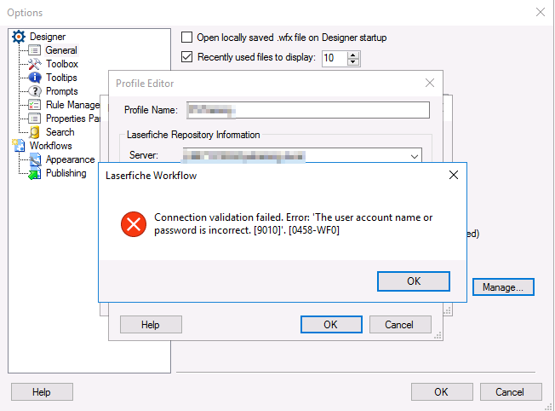Close the Profile Editor window
The height and width of the screenshot is (411, 555).
click(x=430, y=83)
